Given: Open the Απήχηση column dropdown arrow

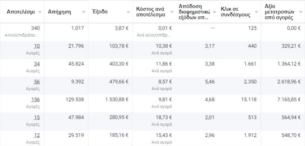Looking at the screenshot, I should (x=84, y=12).
